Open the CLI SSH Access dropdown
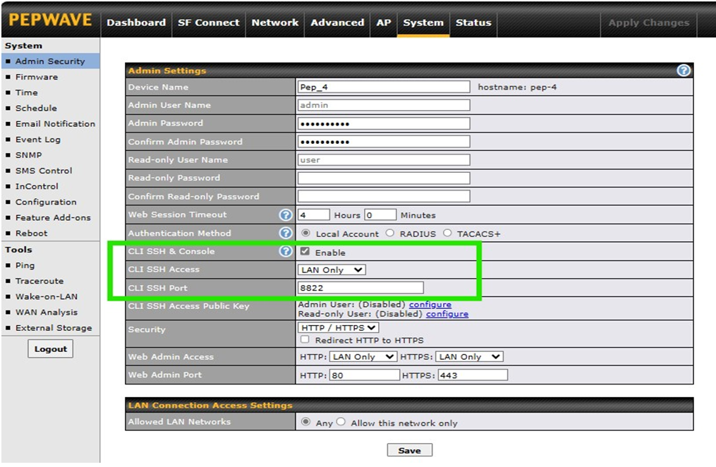716x467 pixels. pyautogui.click(x=332, y=269)
